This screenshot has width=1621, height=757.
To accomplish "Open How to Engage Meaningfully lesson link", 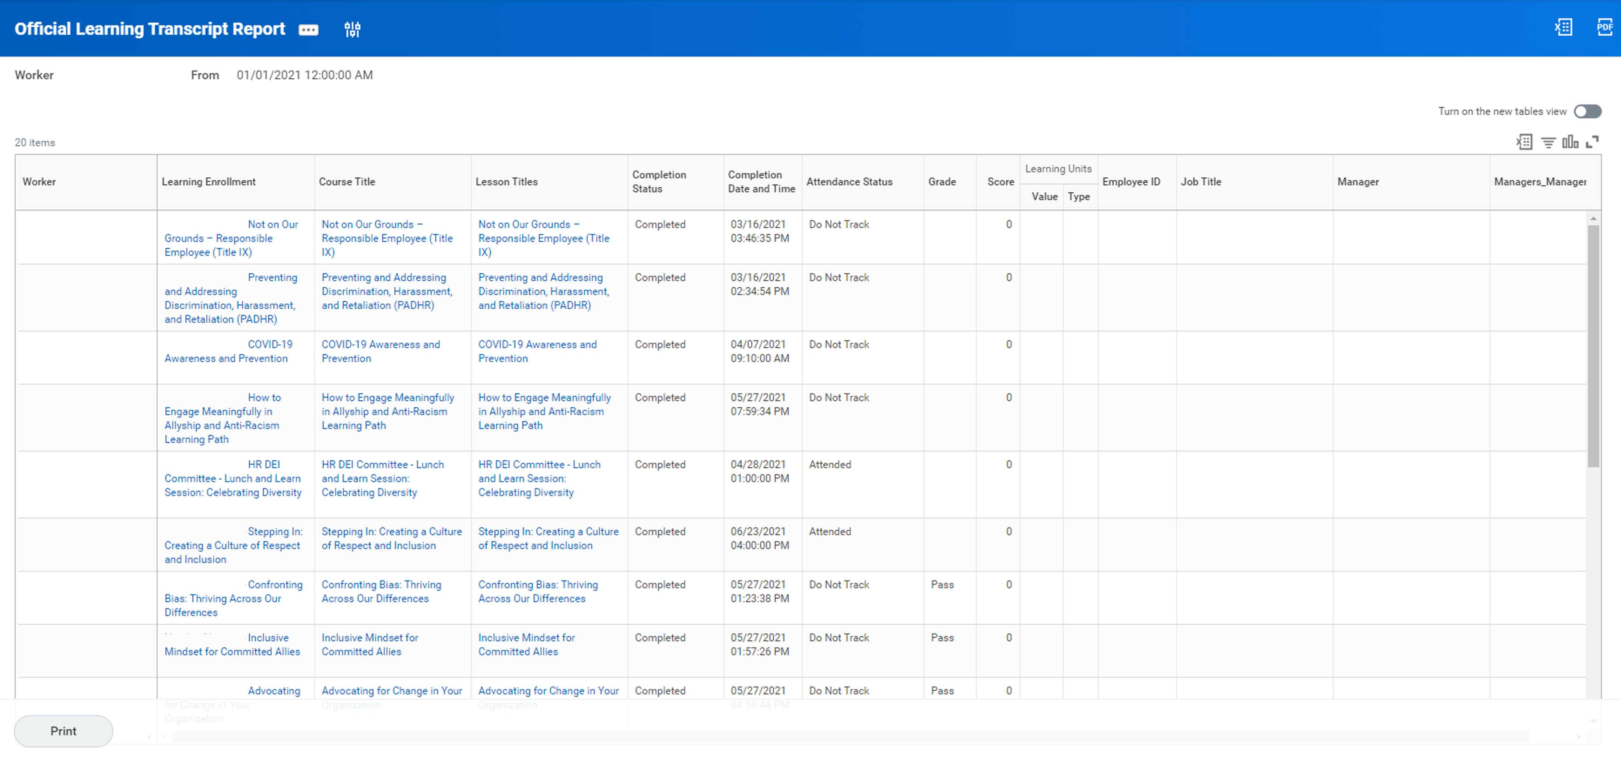I will [544, 411].
